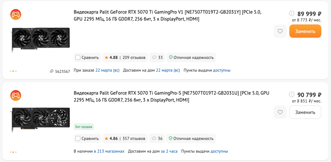Click Отличная надежность label on GamingPro V1
Image resolution: width=331 pixels, height=162 pixels.
[x=194, y=57]
